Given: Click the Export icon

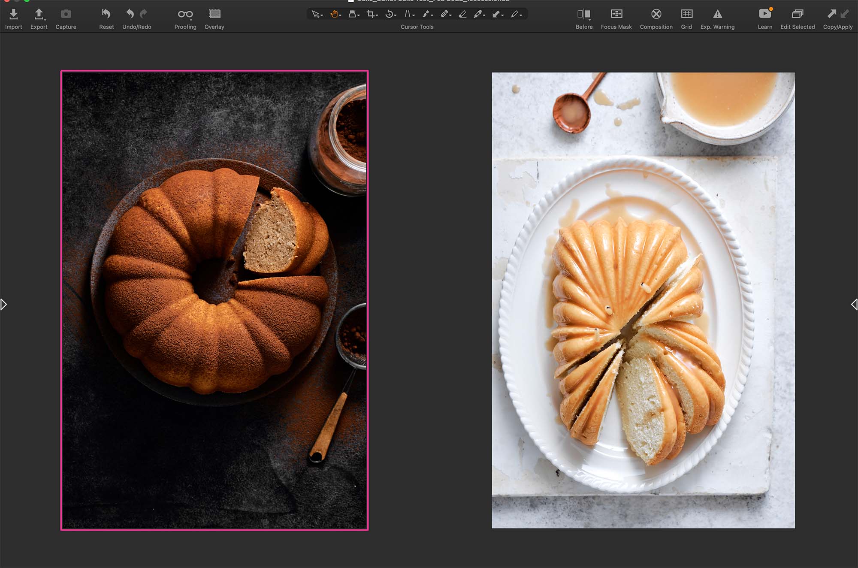Looking at the screenshot, I should click(39, 14).
